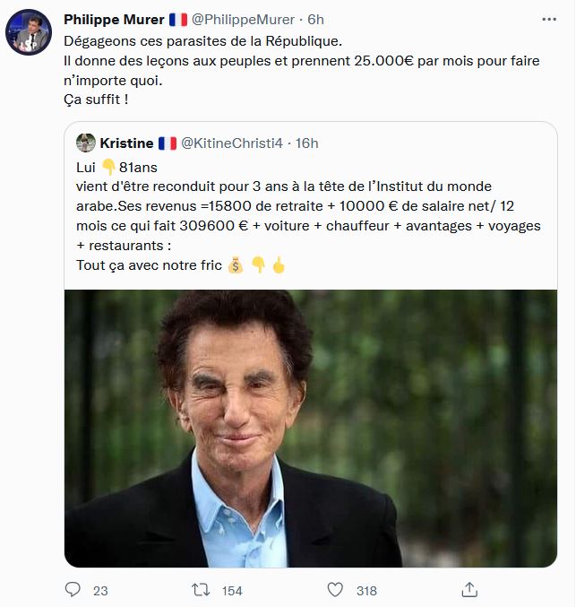Screen dimensions: 576x607
Task: Click the Philippe Murer display name
Action: point(114,20)
